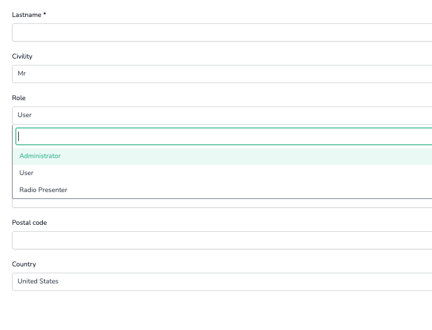Click the Postal code input field
This screenshot has width=432, height=330.
(x=222, y=240)
